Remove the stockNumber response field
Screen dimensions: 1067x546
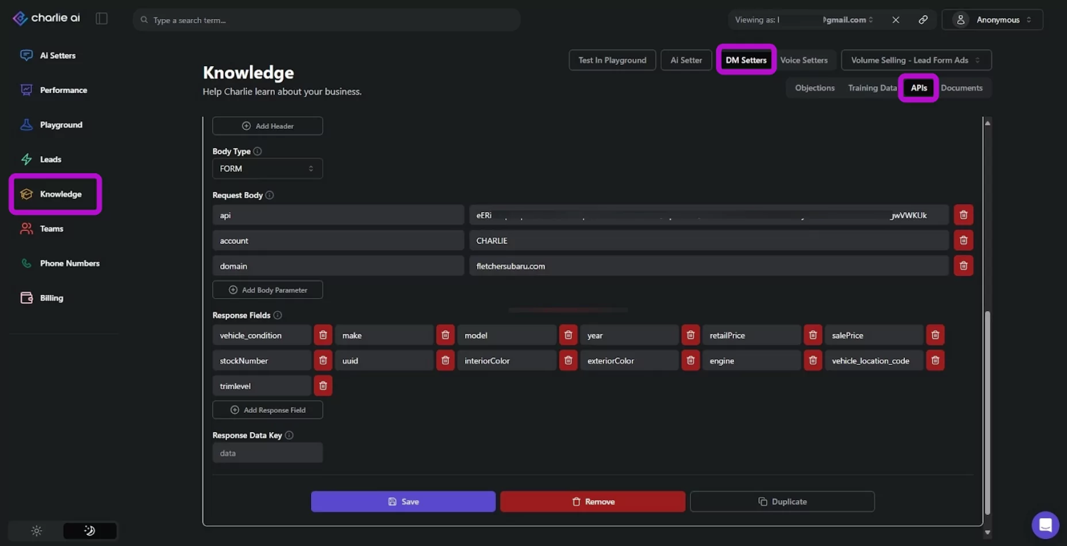click(323, 360)
